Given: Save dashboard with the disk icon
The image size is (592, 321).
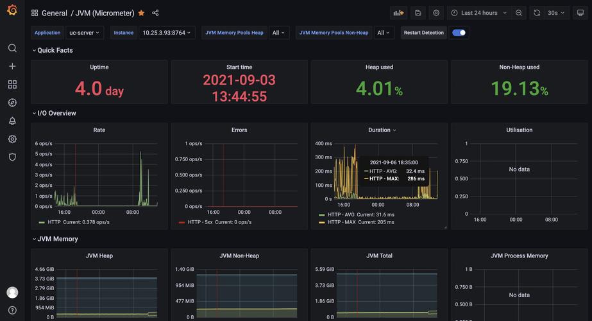Looking at the screenshot, I should coord(418,13).
